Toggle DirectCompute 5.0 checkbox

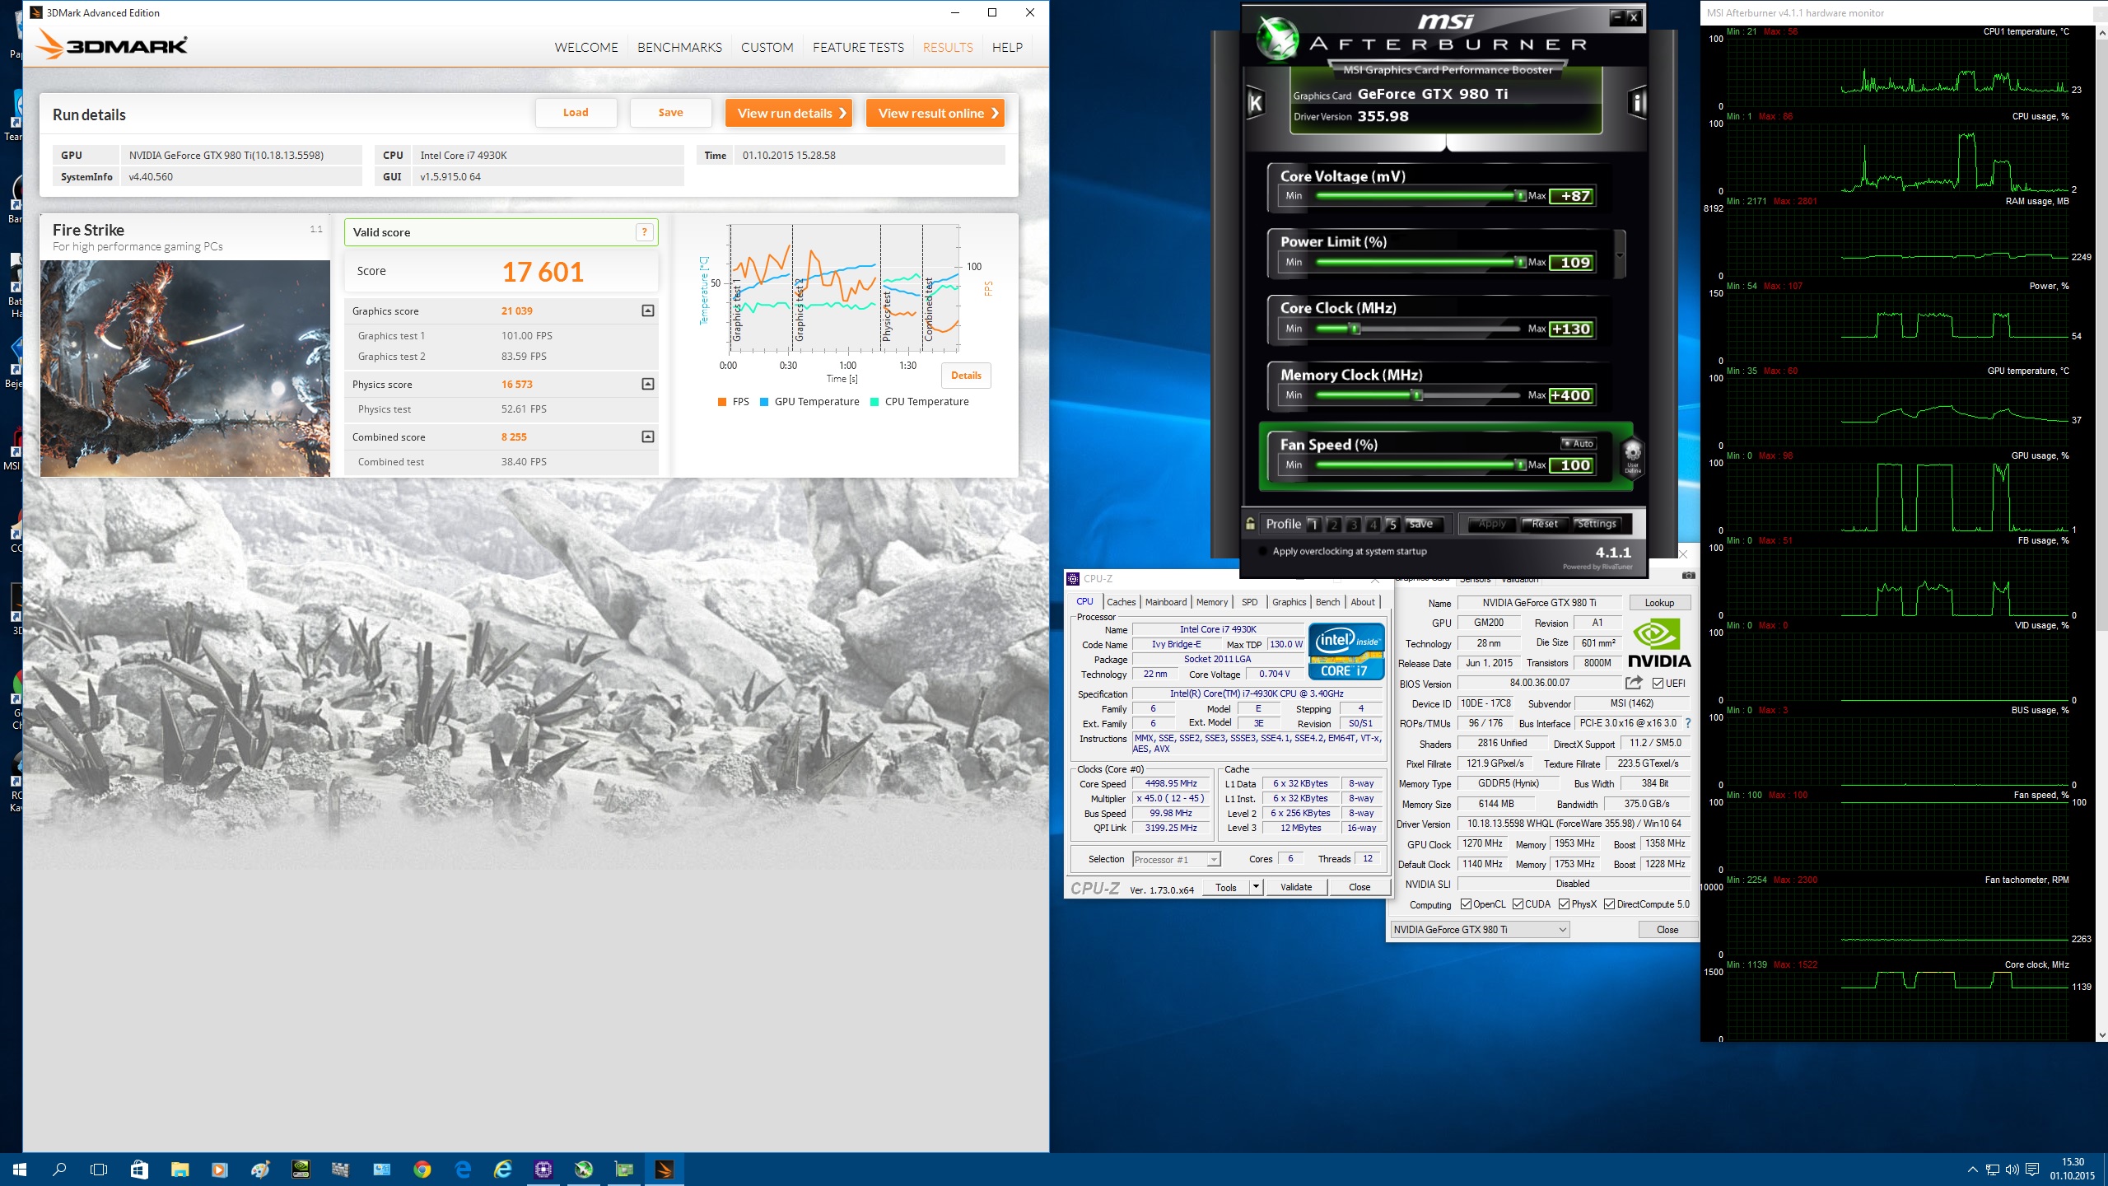click(x=1609, y=904)
